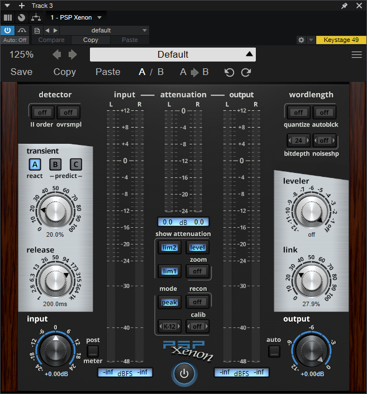Click the leveler knob
This screenshot has width=367, height=394.
[x=312, y=212]
